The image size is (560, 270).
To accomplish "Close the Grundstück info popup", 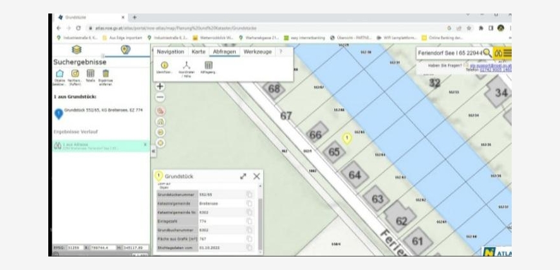I will [x=257, y=175].
